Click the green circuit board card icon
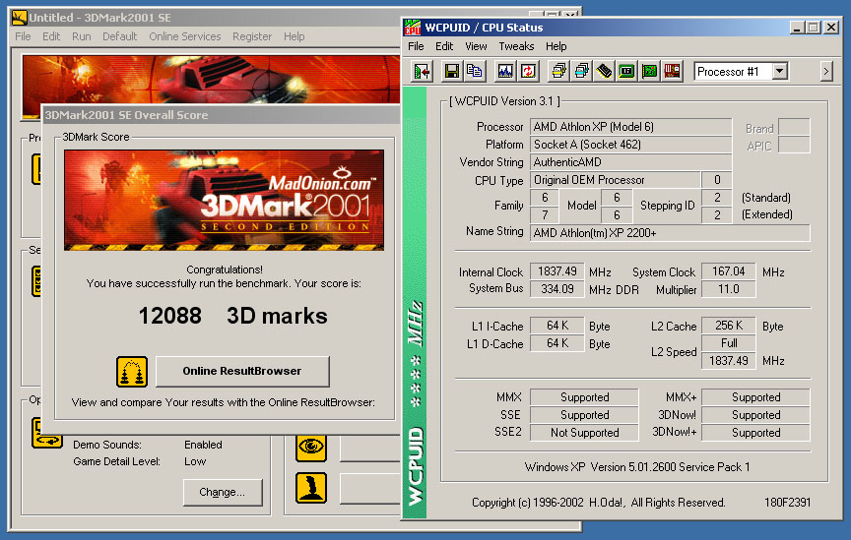851x540 pixels. click(650, 72)
